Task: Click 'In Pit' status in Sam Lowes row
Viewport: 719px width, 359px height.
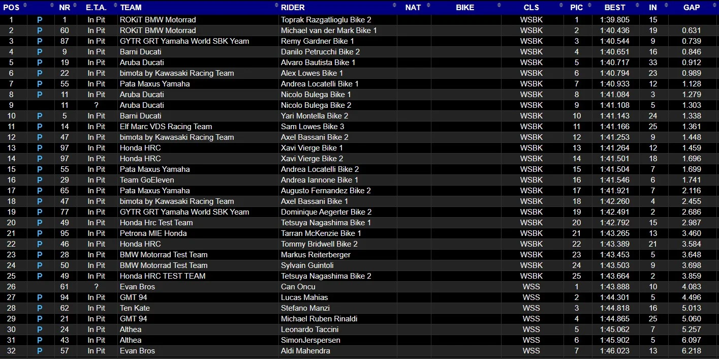Action: pos(96,127)
